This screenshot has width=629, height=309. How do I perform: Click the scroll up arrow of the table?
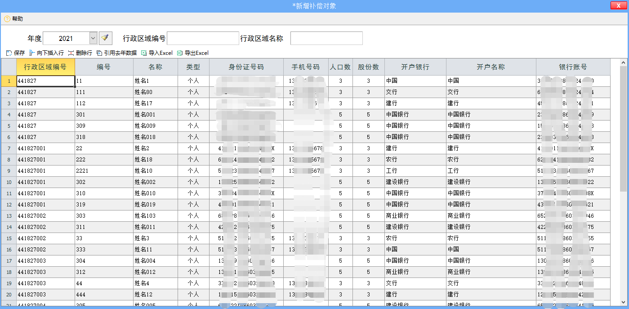pos(623,63)
